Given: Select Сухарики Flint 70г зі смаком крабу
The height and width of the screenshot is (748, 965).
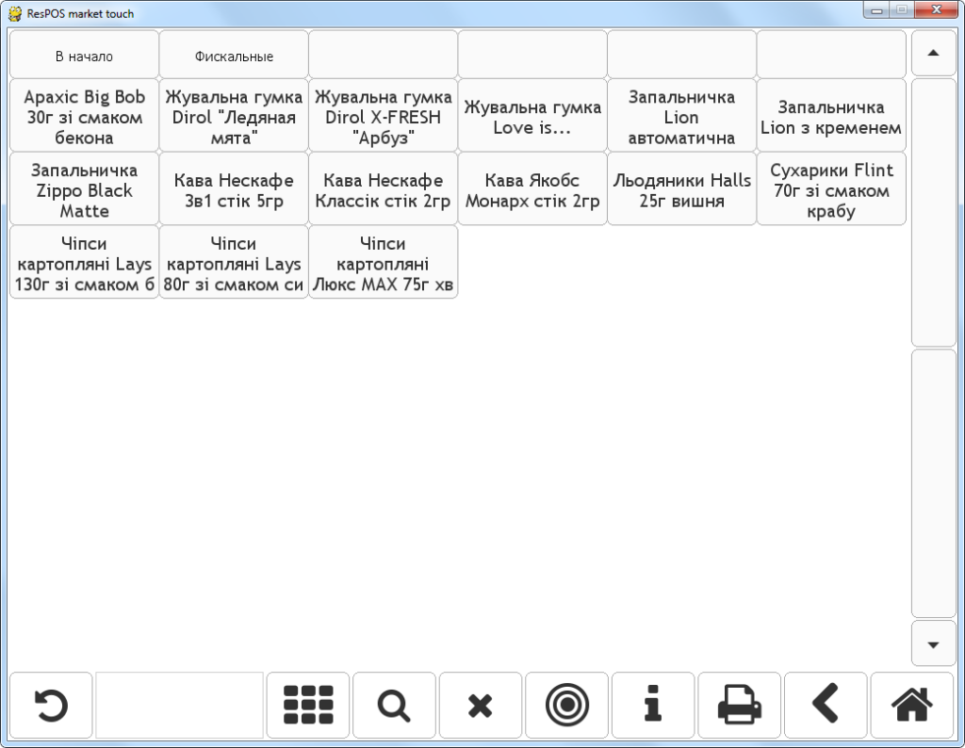Looking at the screenshot, I should (831, 188).
